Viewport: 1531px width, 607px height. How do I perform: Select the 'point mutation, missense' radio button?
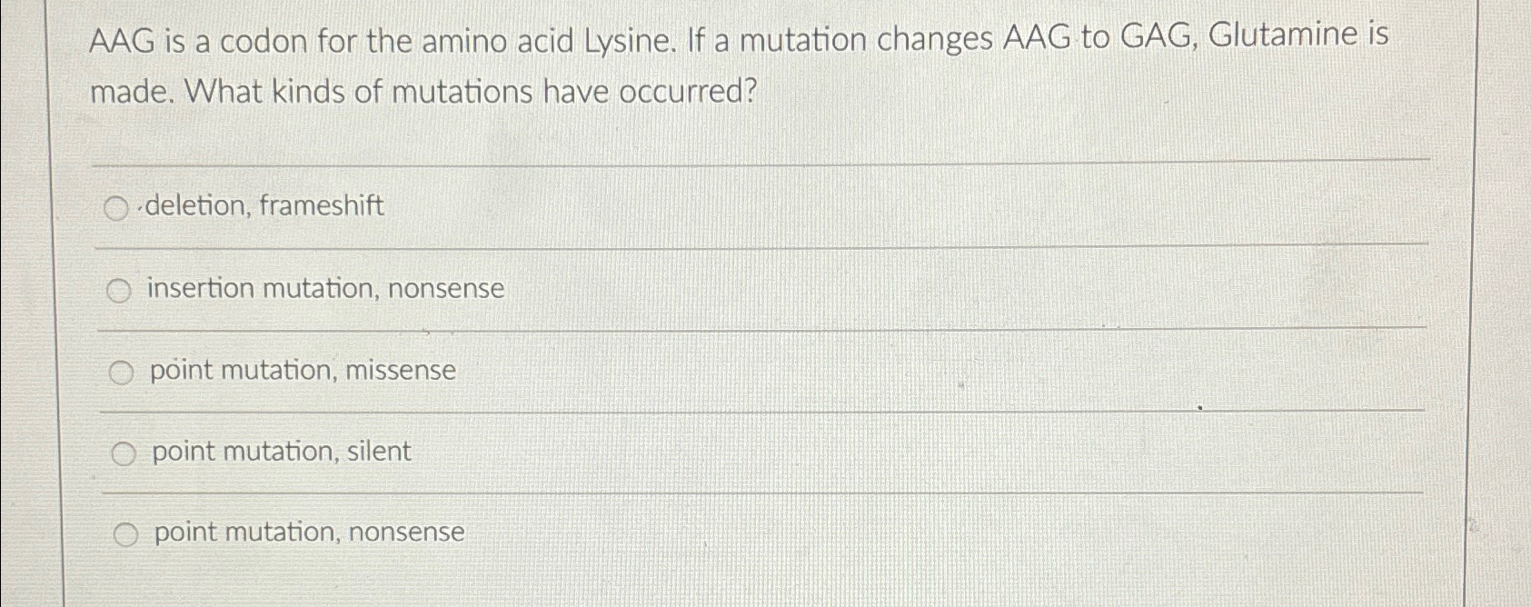coord(122,371)
